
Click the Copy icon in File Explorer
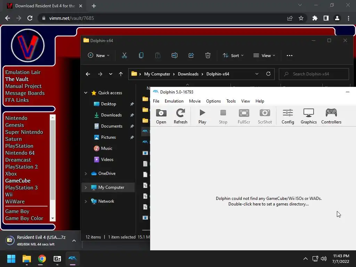[x=141, y=55]
